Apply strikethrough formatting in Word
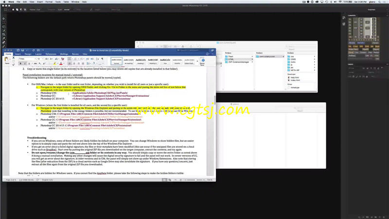Image resolution: width=389 pixels, height=219 pixels. (x=35, y=64)
